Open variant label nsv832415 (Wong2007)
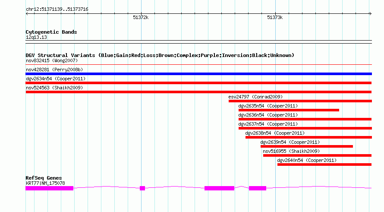Image resolution: width=384 pixels, height=212 pixels. coord(52,60)
